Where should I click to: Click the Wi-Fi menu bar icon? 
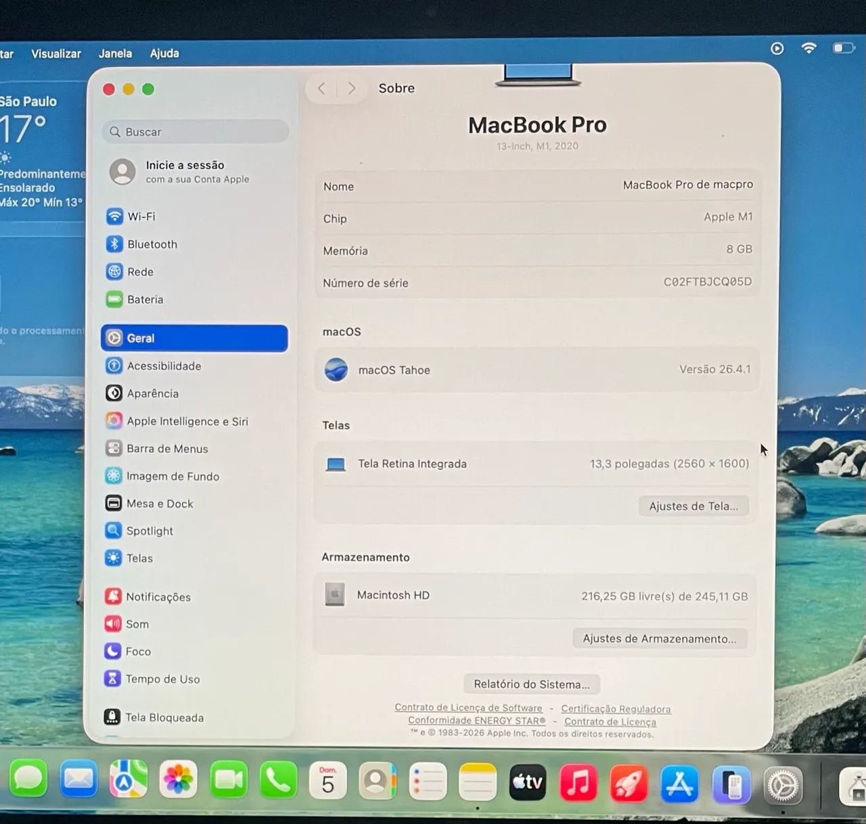click(x=809, y=48)
